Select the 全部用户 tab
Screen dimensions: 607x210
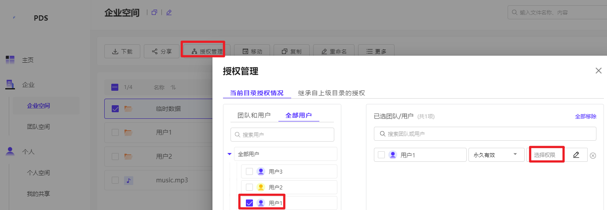point(299,115)
